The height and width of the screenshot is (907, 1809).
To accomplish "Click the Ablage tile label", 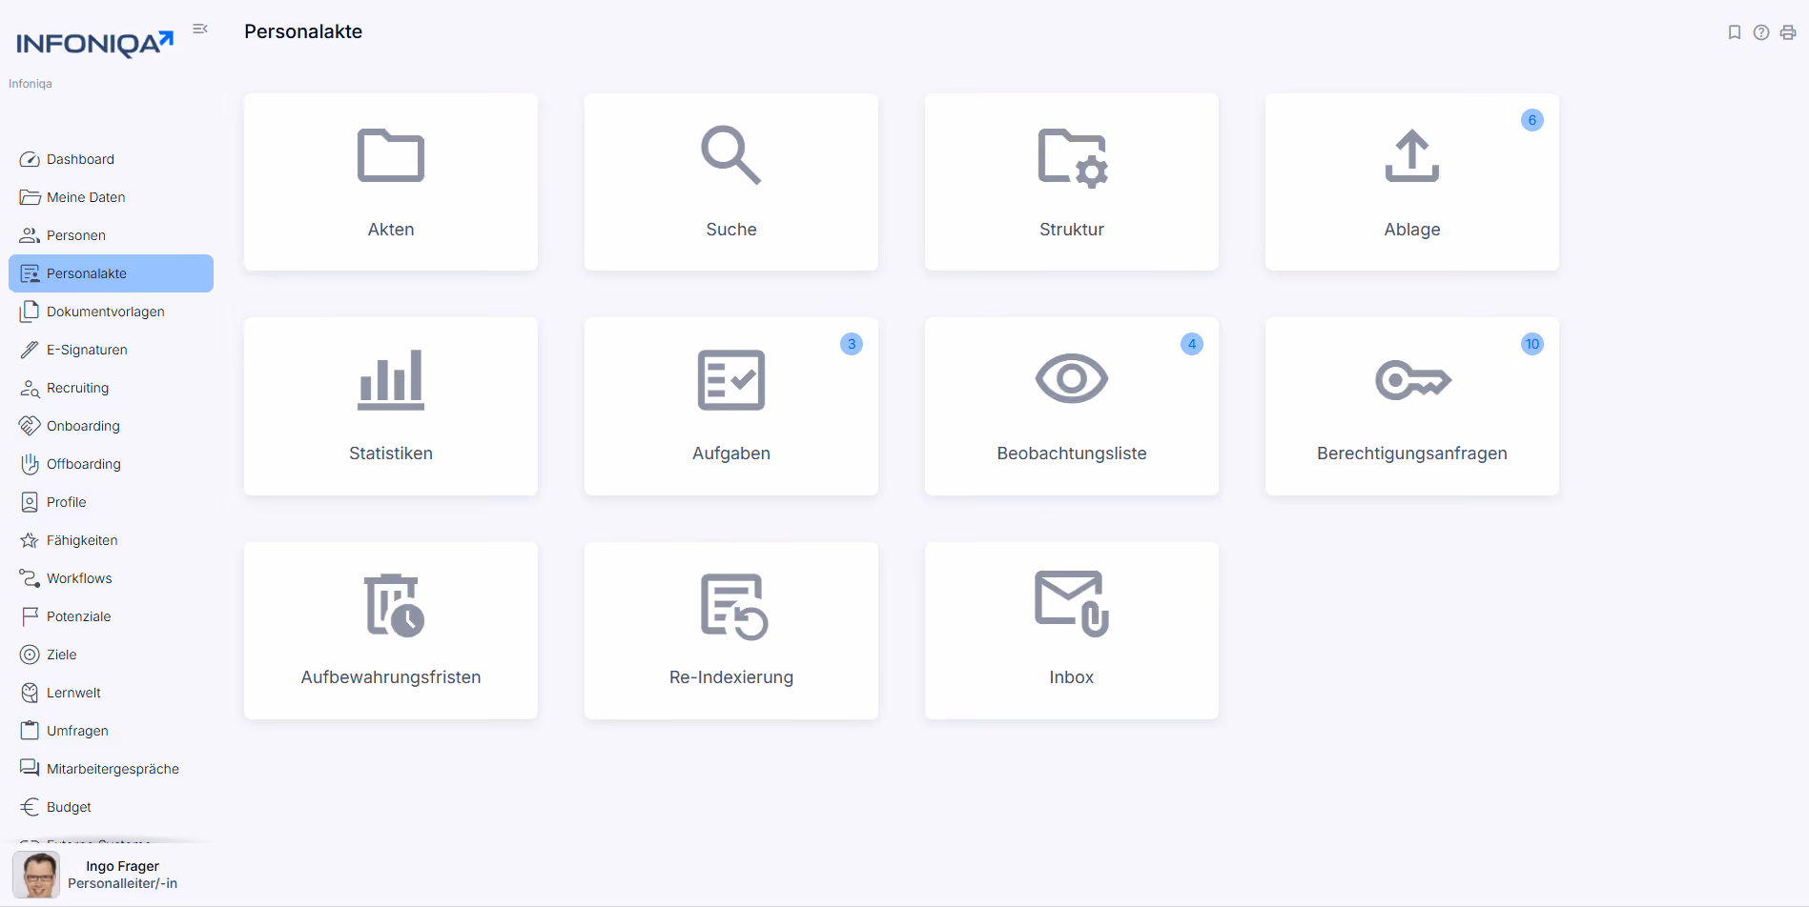I will point(1412,230).
